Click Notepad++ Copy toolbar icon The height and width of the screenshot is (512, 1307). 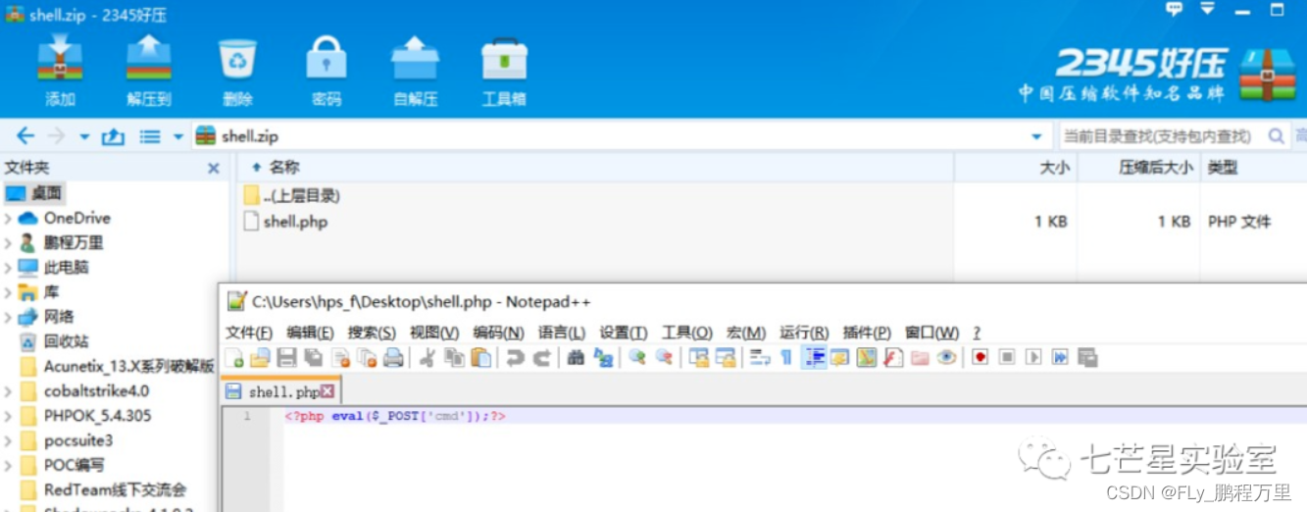pos(454,357)
